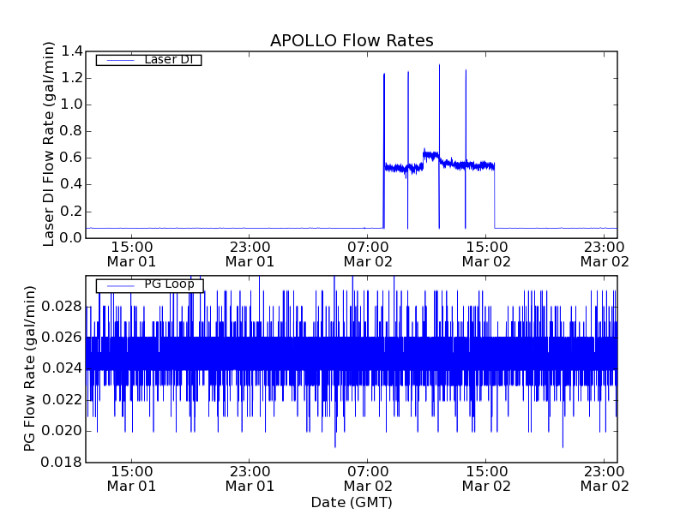Click the tallest spike in the Laser DI plot
The width and height of the screenshot is (686, 514).
439,110
